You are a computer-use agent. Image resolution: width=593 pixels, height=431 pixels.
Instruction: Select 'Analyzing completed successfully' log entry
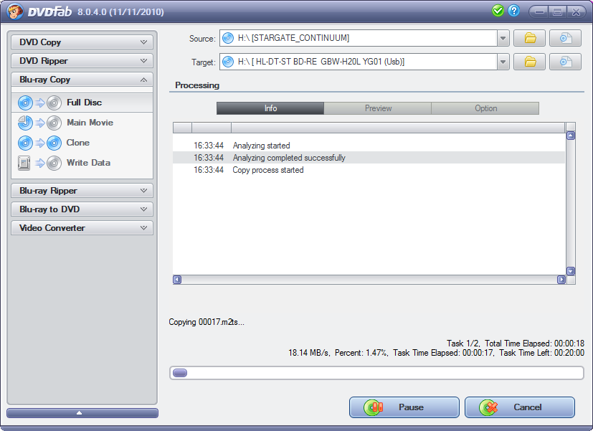[x=369, y=158]
